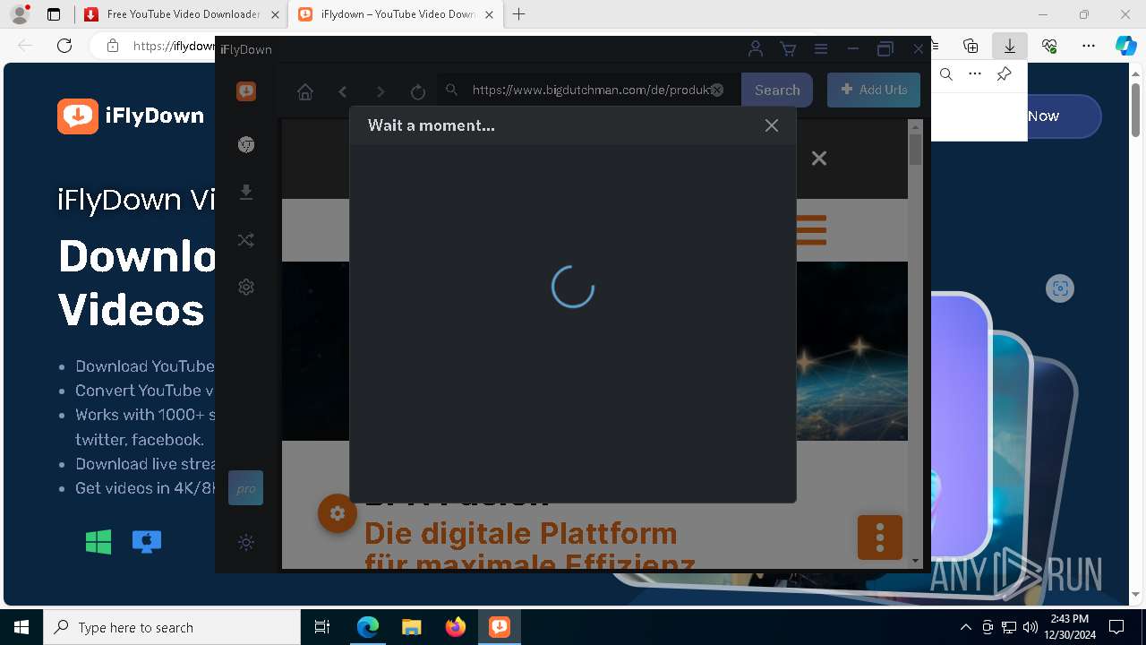
Task: Open the downloads section in iFlyDown sidebar
Action: 246,192
